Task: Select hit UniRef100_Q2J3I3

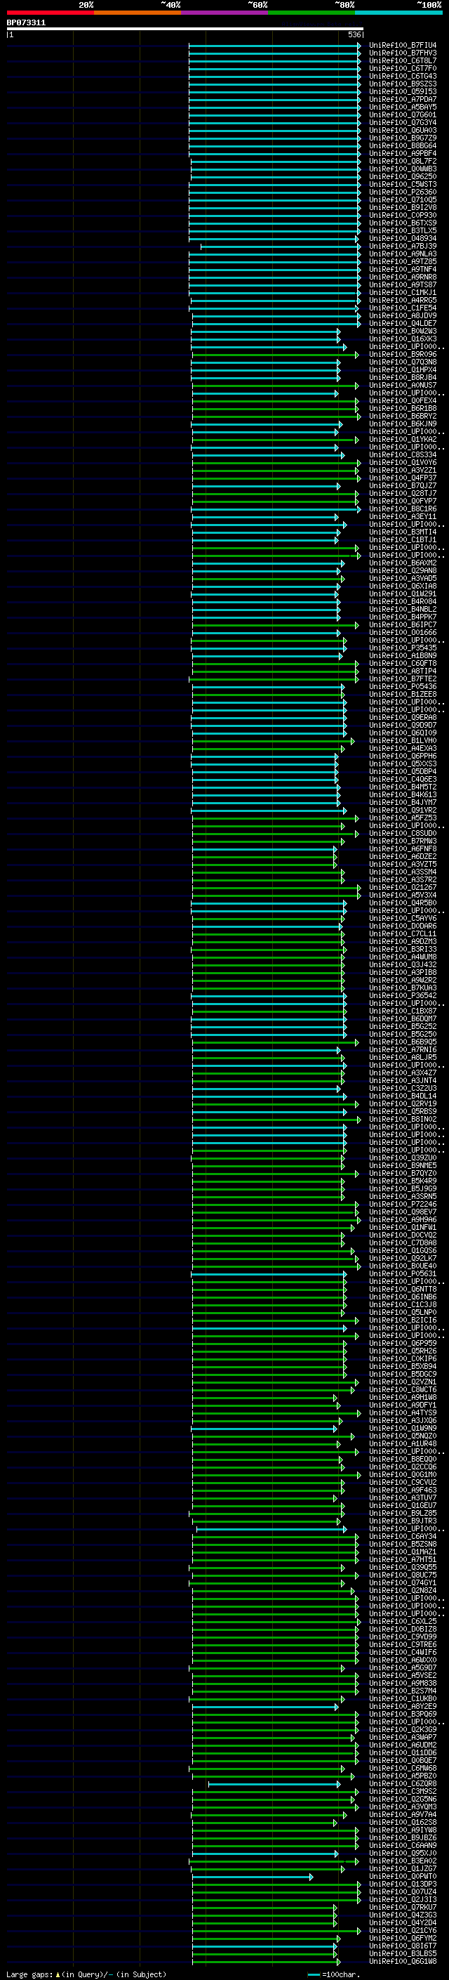Action: pyautogui.click(x=402, y=1900)
